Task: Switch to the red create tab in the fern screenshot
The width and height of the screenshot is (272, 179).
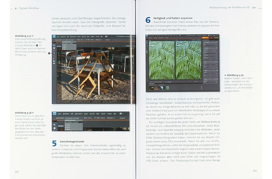Action: pyautogui.click(x=211, y=38)
